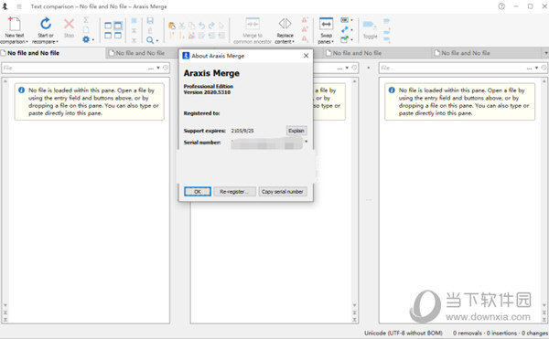549x339 pixels.
Task: Open the dropdown arrow beside the gear icon
Action: (92, 40)
